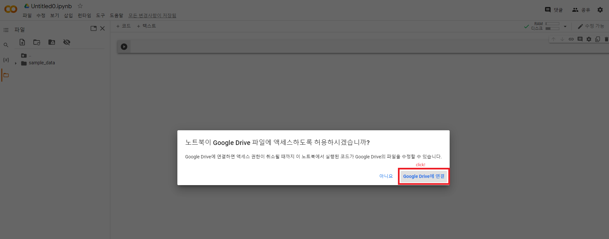
Task: Go to parent folder '..'
Action: coord(26,56)
